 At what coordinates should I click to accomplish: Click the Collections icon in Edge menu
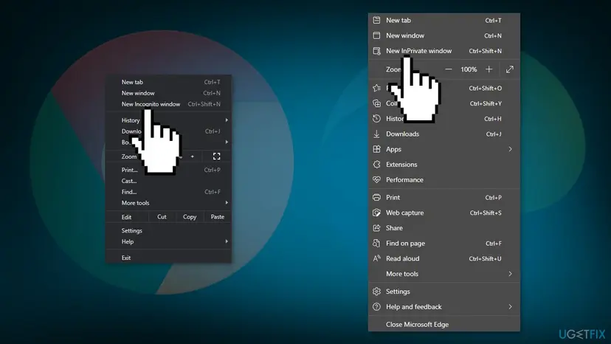pos(376,103)
